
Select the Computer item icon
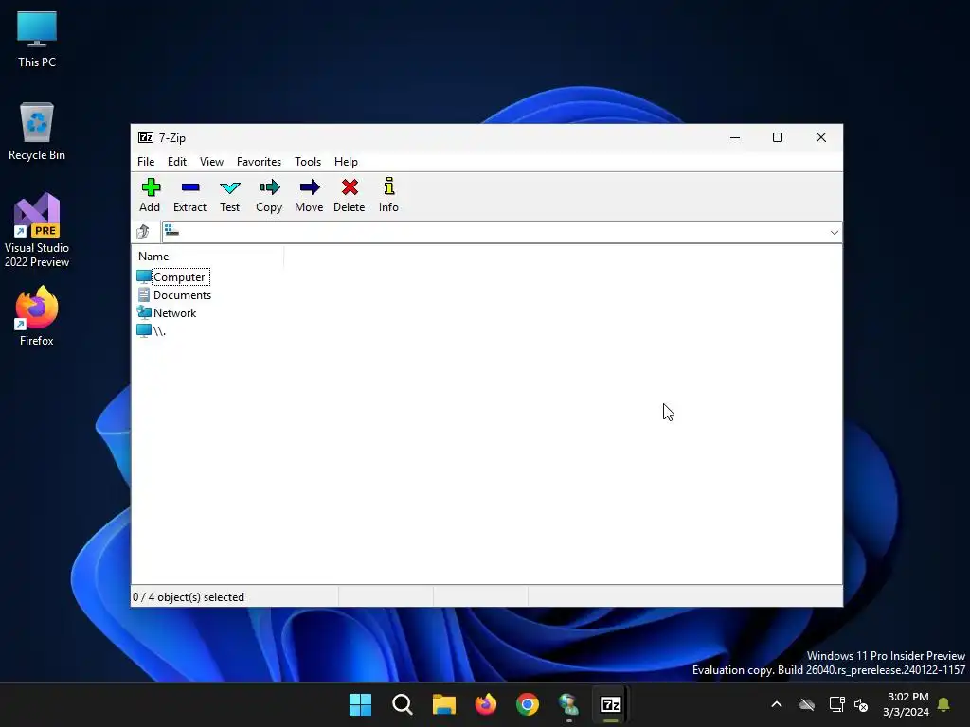(144, 276)
